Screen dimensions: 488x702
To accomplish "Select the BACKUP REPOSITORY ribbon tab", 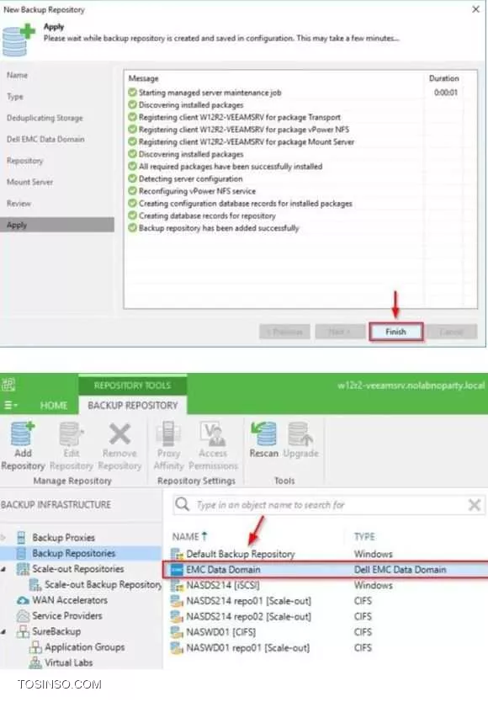I will (x=133, y=405).
